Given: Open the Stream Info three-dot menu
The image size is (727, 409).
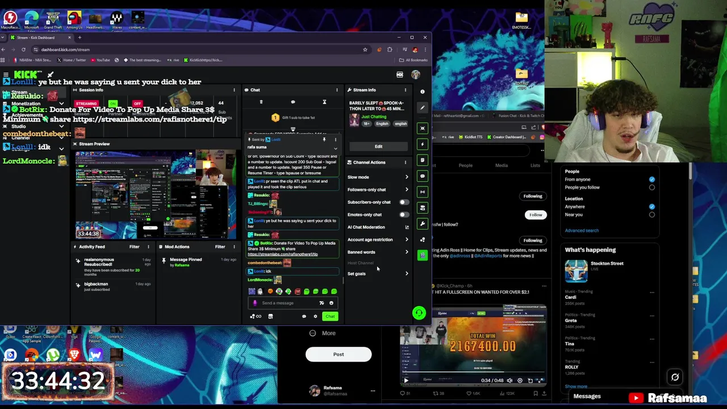Looking at the screenshot, I should 405,90.
